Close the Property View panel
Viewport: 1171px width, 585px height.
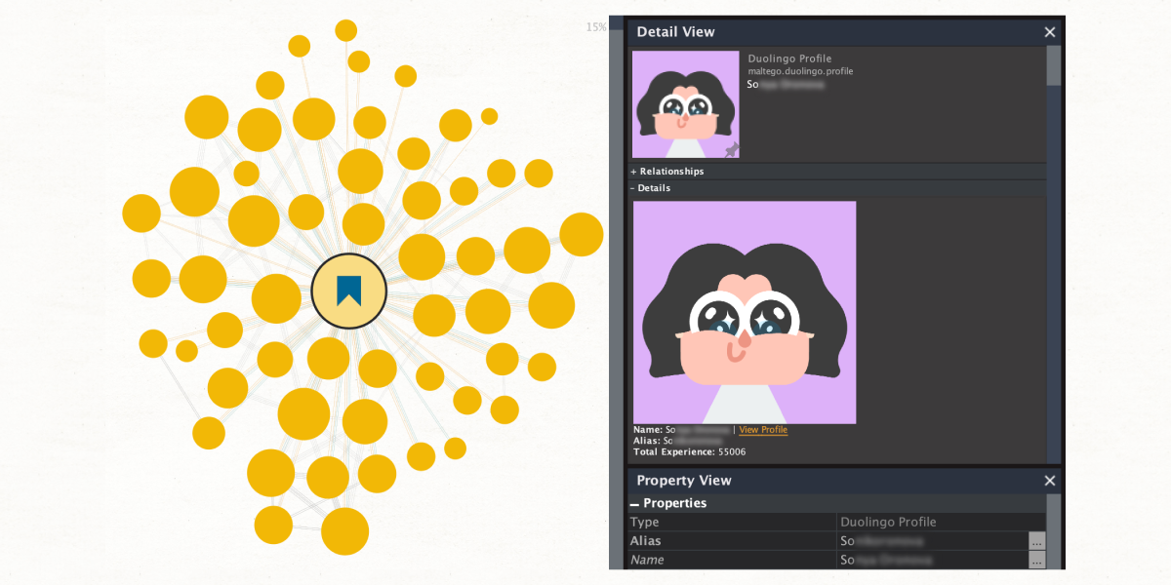pyautogui.click(x=1050, y=481)
